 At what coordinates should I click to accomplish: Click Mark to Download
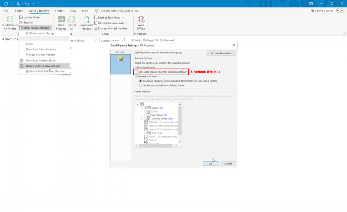[107, 18]
